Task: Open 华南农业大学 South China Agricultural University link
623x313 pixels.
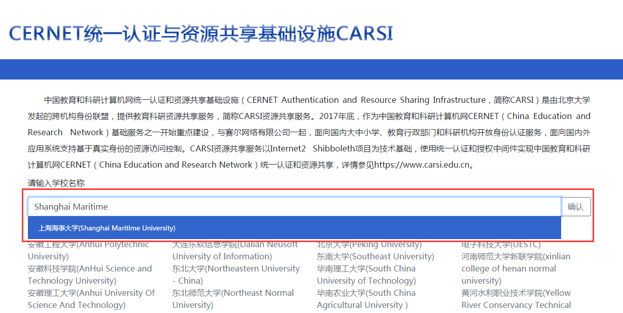Action: [366, 299]
